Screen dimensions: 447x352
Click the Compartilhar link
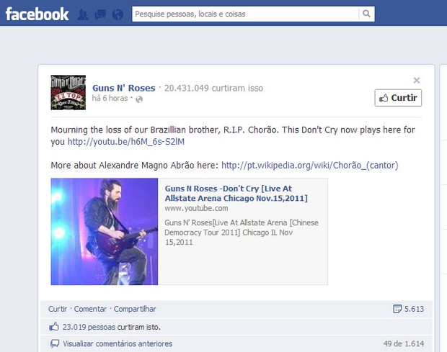[135, 309]
